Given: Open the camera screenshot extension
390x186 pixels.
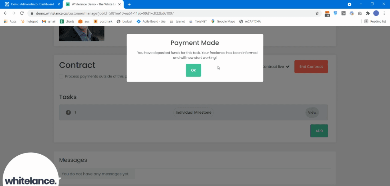Looking at the screenshot, I should [360, 13].
